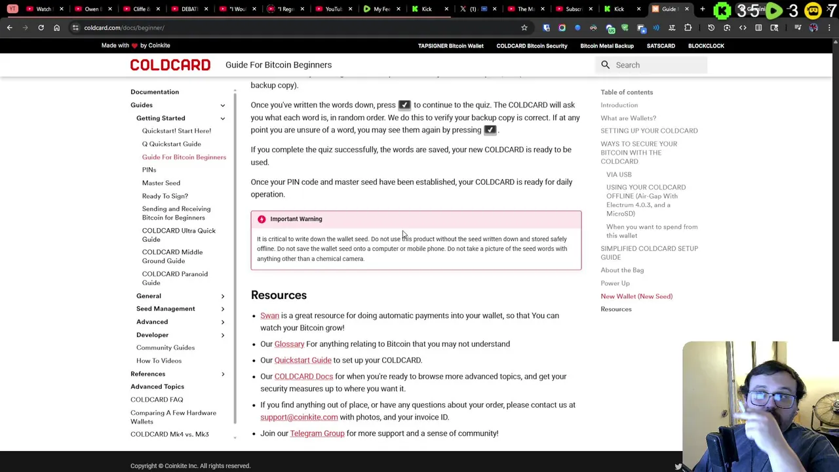Select Master Seed in the sidebar

click(x=161, y=183)
